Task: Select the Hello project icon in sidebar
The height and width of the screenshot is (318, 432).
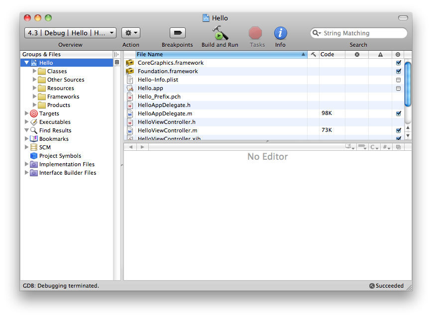Action: (x=34, y=63)
